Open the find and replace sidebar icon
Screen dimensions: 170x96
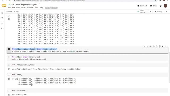tap(2, 18)
